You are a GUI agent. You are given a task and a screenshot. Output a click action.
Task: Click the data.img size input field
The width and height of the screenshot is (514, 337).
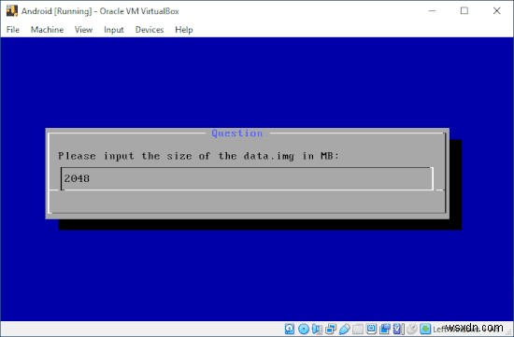pyautogui.click(x=247, y=178)
